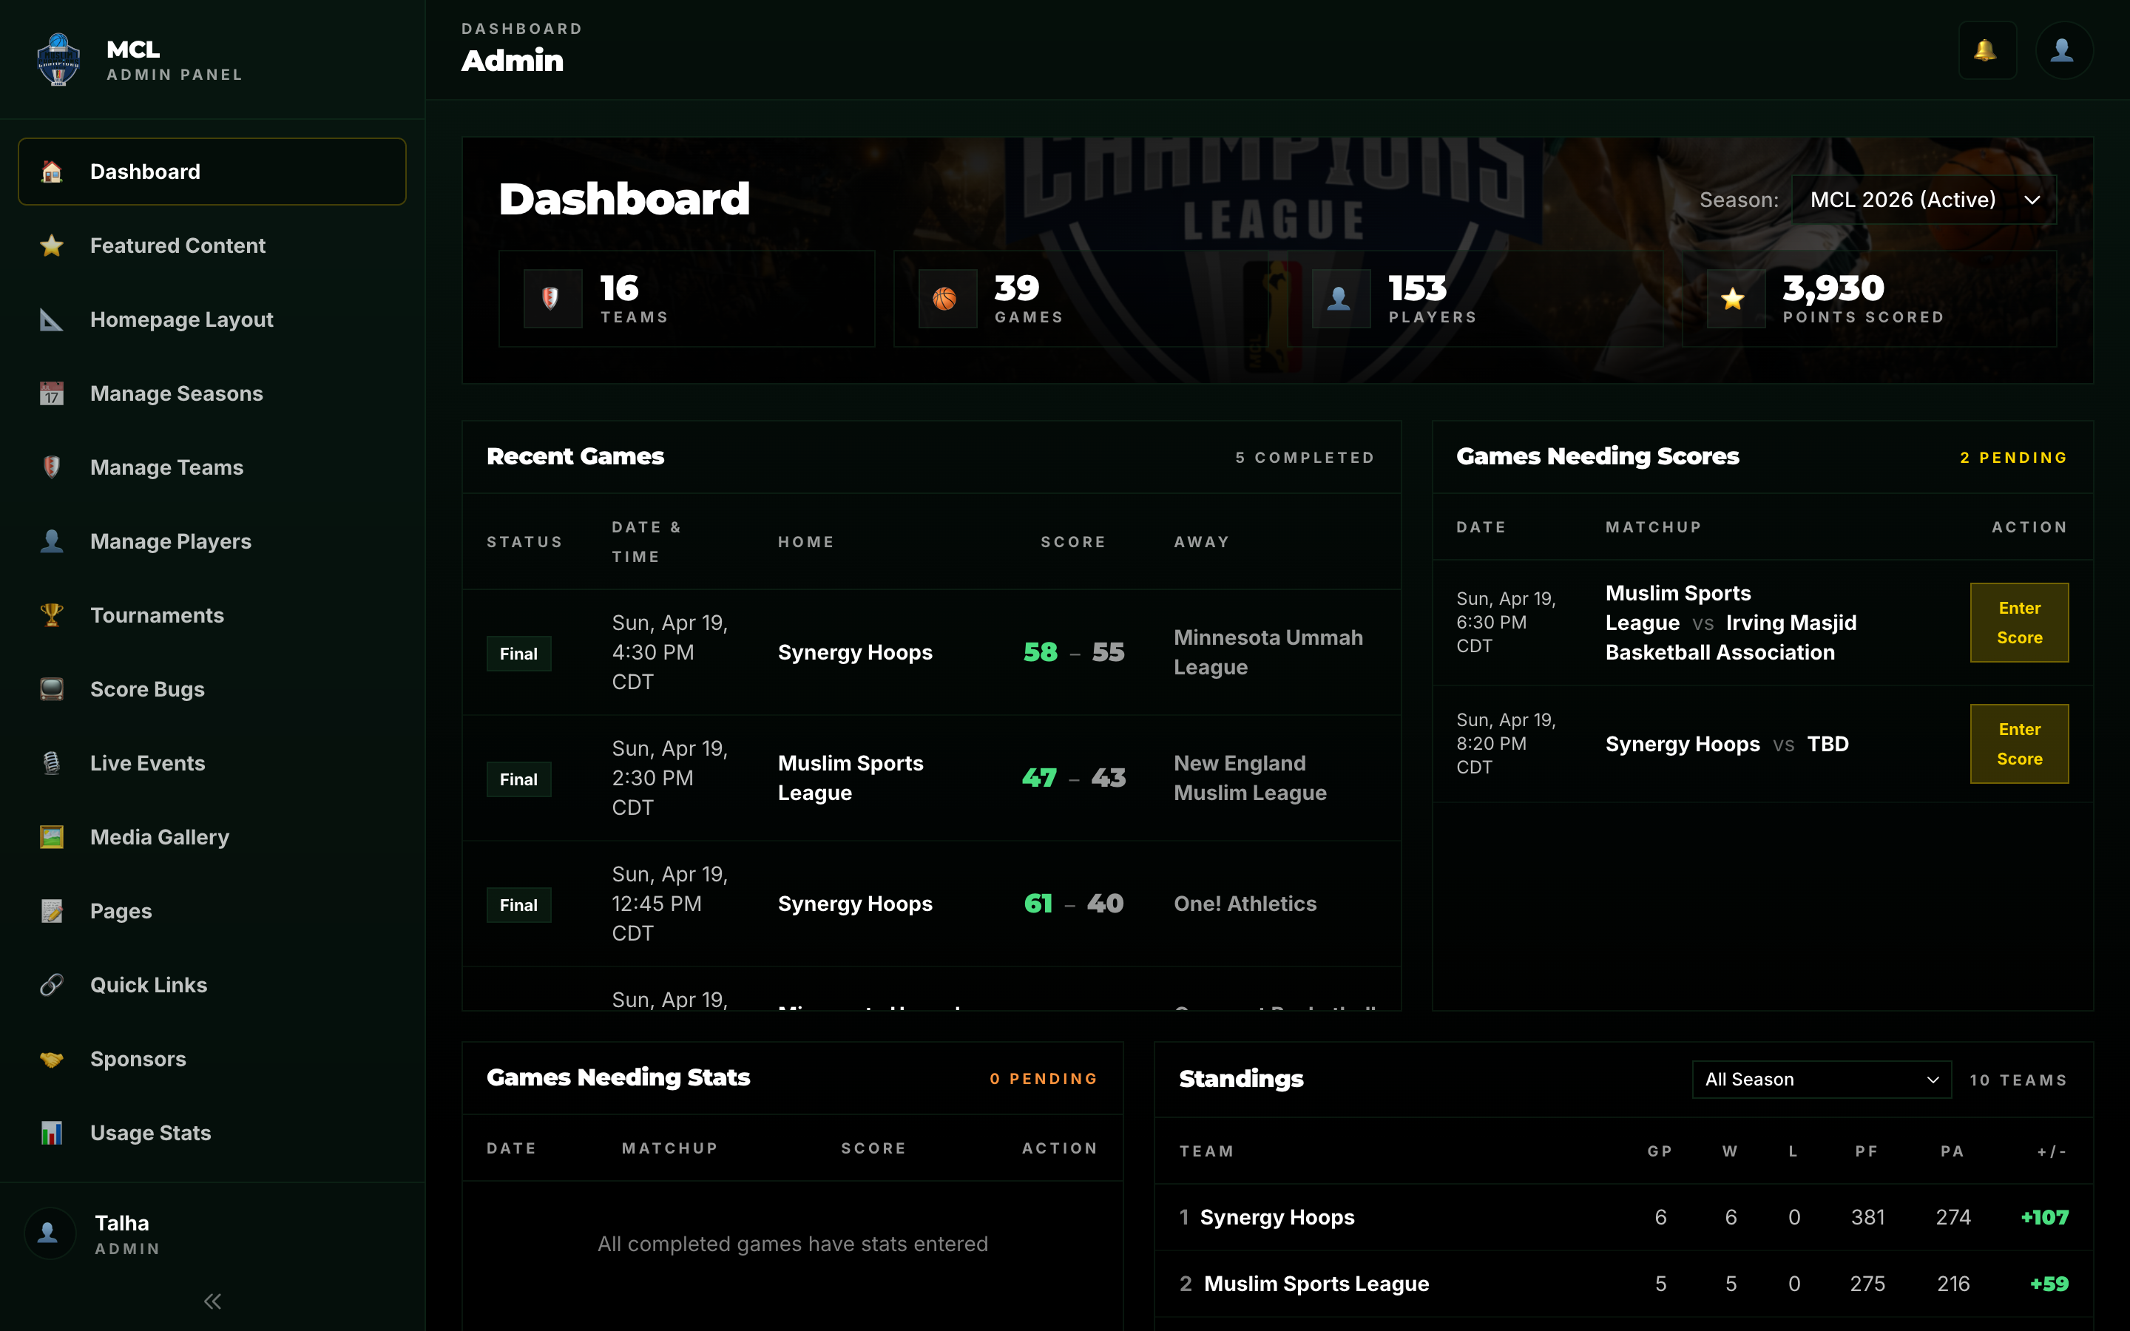
Task: Click the Manage Seasons calendar icon
Action: click(52, 393)
